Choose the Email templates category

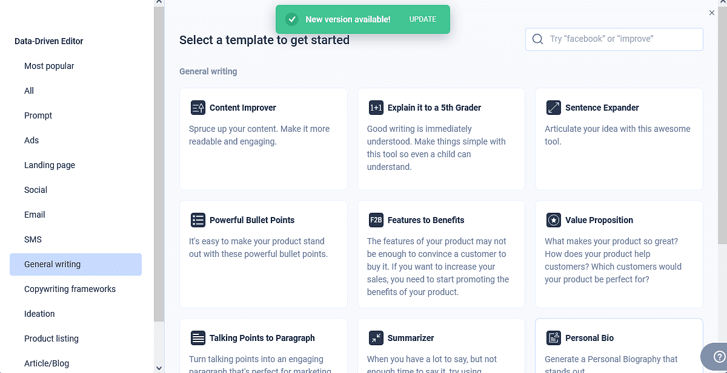[35, 215]
